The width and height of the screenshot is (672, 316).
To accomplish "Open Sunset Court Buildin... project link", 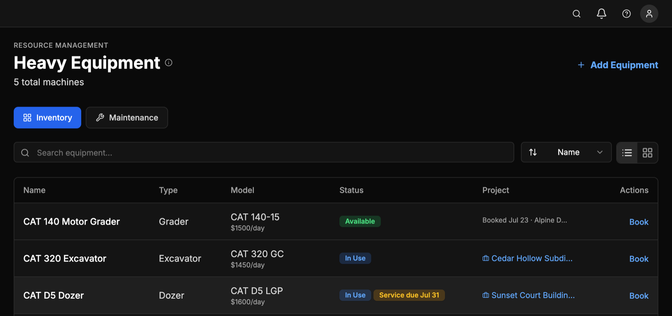I will tap(528, 295).
